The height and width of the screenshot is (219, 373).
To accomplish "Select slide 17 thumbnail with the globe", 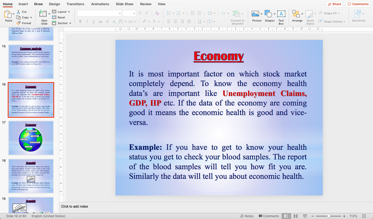I will [x=31, y=138].
